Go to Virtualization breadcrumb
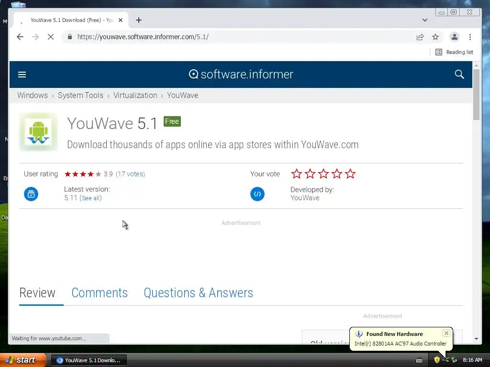Screen dimensions: 490x367 135,95
